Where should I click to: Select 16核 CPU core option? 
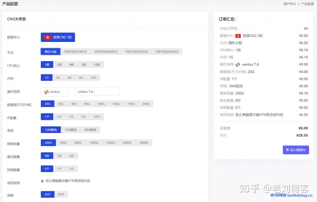click(x=97, y=65)
